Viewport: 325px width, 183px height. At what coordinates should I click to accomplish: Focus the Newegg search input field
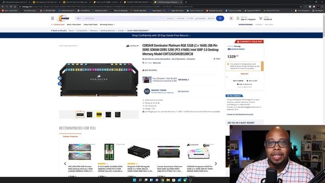click(x=124, y=18)
